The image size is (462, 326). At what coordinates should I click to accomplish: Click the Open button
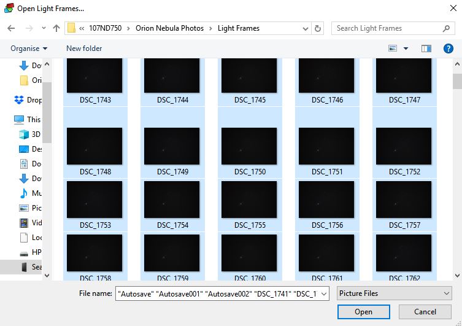pos(364,312)
